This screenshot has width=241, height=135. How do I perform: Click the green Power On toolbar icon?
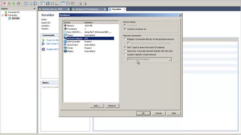[x=14, y=3]
